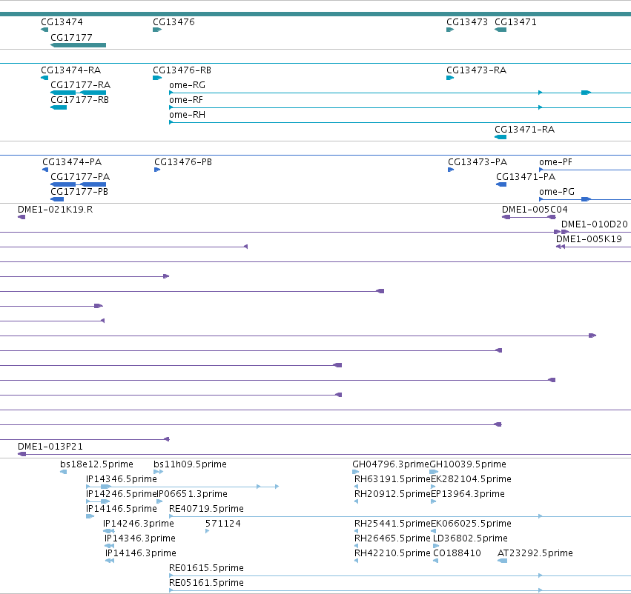Open transcript CG13476-RB
Image resolution: width=631 pixels, height=594 pixels.
point(182,70)
